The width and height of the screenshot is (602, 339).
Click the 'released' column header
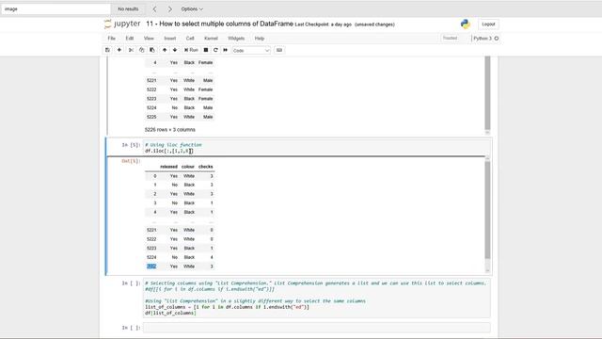tap(168, 167)
